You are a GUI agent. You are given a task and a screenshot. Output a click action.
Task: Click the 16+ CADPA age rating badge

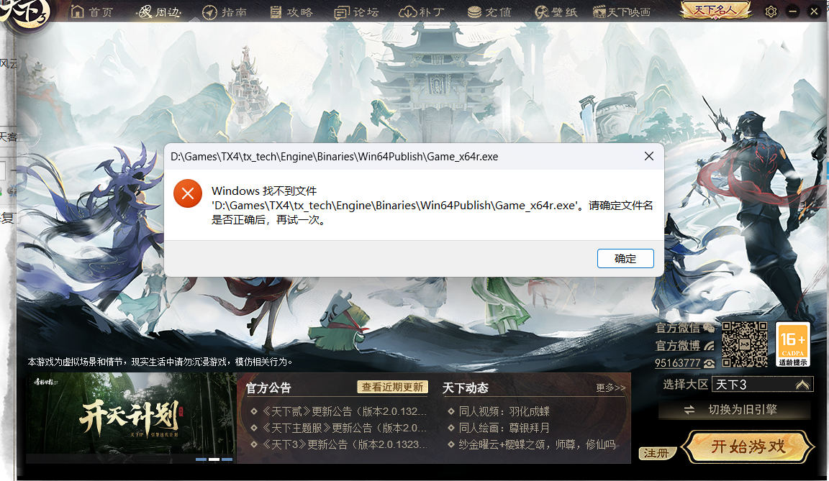[x=793, y=344]
